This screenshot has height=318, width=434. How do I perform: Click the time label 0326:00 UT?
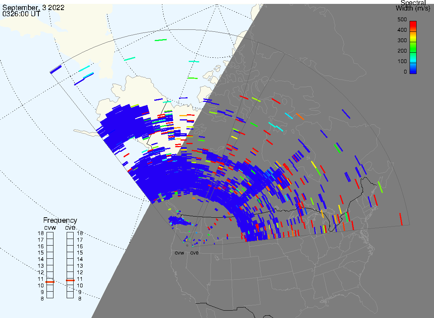coord(21,14)
